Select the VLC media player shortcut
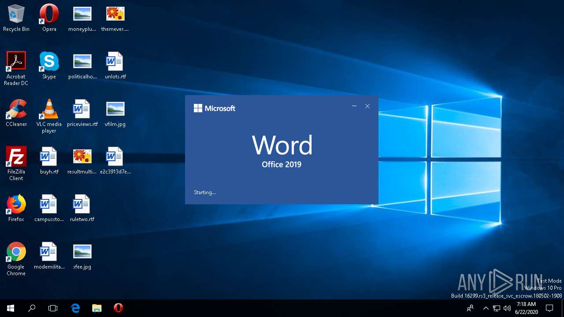 49,116
